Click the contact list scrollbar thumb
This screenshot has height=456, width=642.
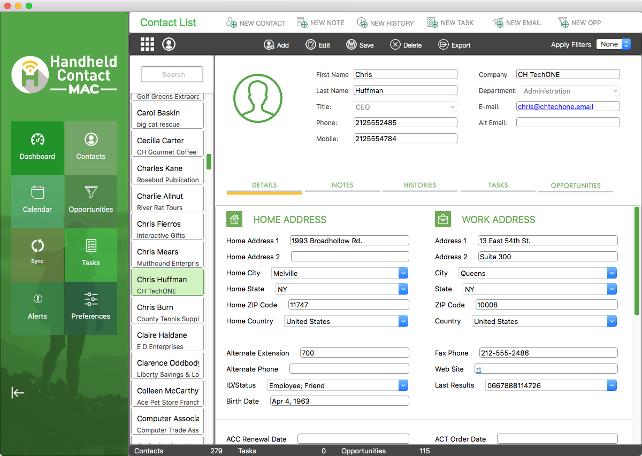tap(209, 161)
